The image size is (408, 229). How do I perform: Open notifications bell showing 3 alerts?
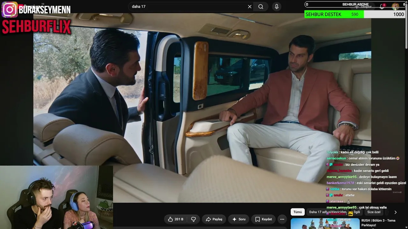[x=382, y=6]
